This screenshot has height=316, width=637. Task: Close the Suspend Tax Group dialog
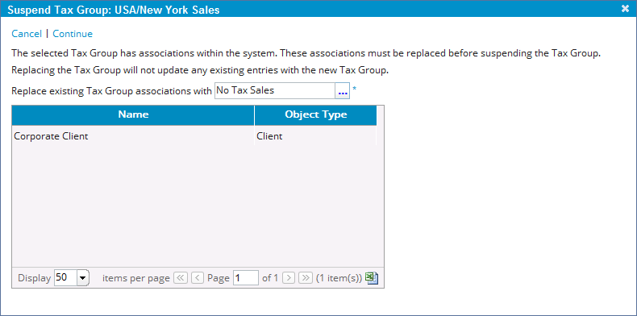(x=625, y=9)
